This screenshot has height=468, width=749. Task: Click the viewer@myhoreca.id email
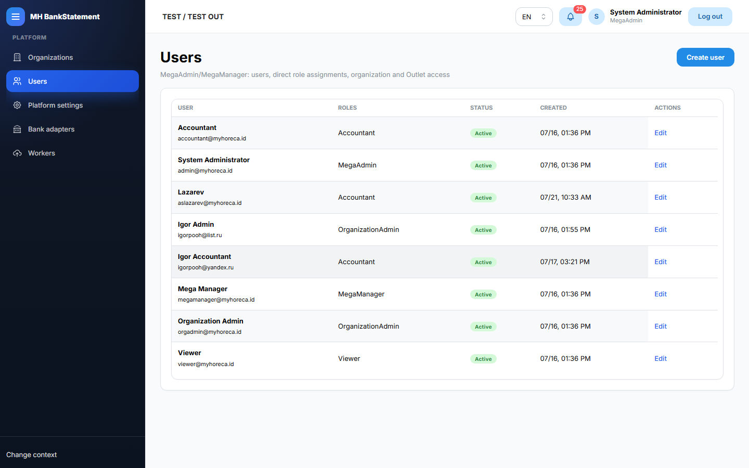pos(206,364)
